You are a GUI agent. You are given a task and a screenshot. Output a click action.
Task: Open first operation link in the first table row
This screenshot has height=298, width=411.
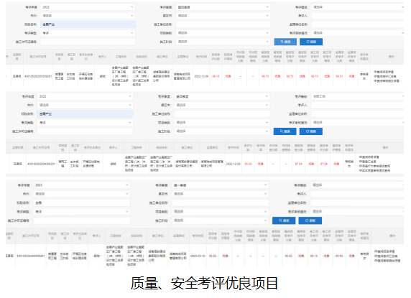384,72
